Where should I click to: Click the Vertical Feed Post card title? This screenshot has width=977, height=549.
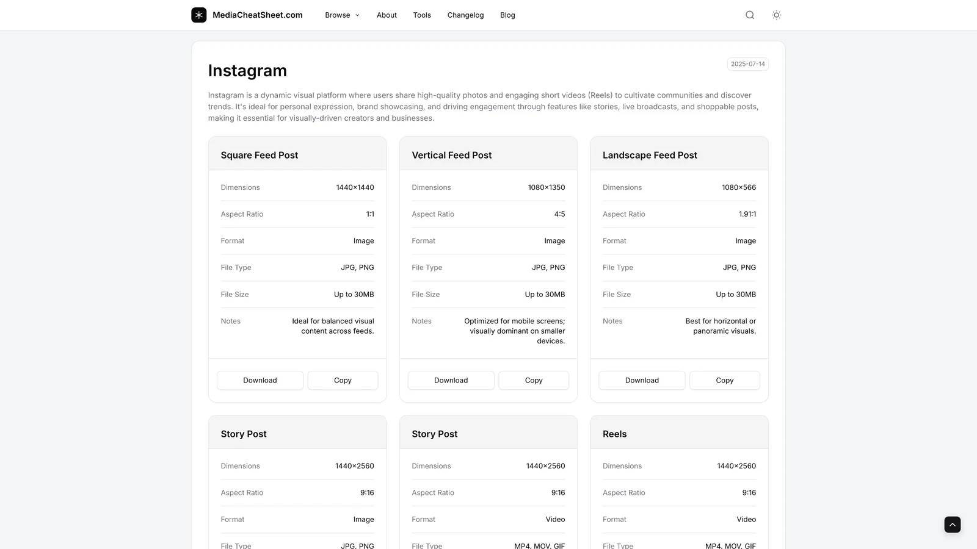pyautogui.click(x=452, y=155)
